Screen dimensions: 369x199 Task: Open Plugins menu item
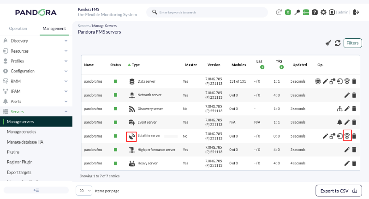pos(13,152)
